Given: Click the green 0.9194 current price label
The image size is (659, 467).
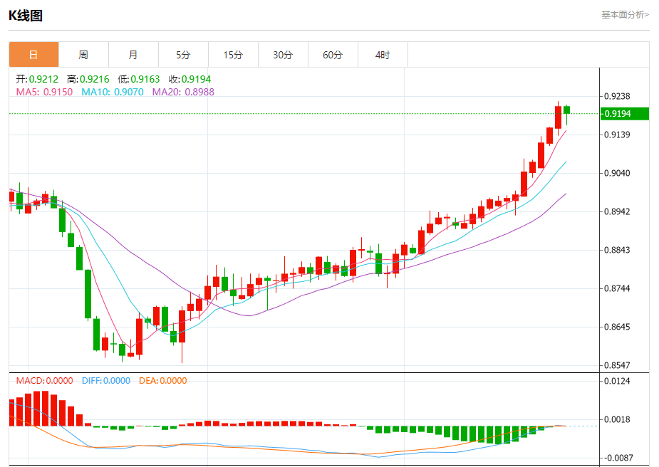Looking at the screenshot, I should coord(625,114).
